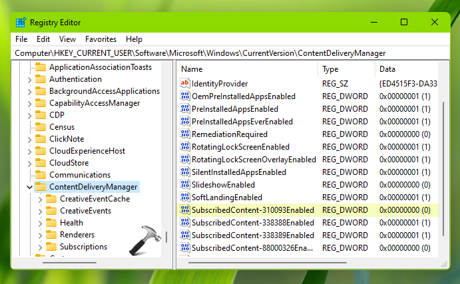
Task: Click the values pane horizontal scrollbar
Action: 268,263
